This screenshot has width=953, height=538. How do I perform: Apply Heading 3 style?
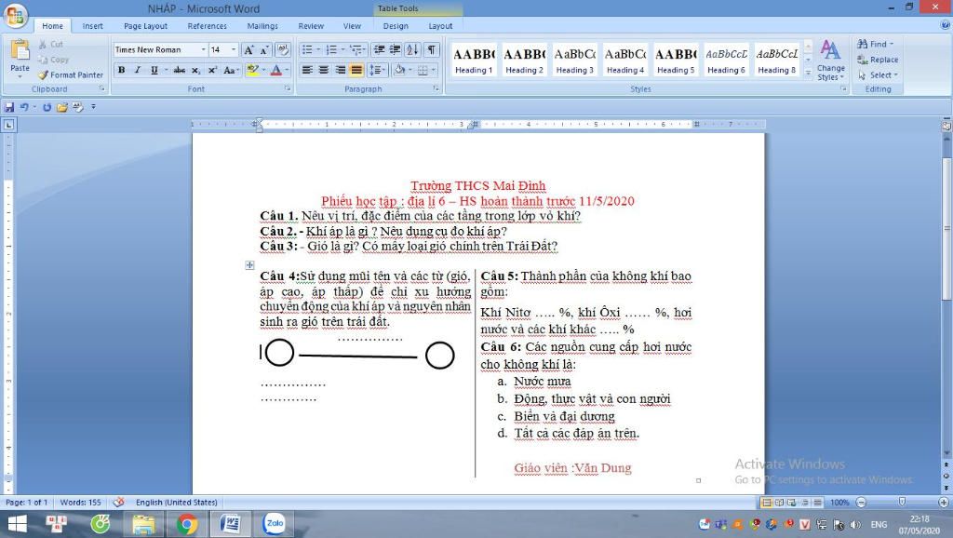575,61
